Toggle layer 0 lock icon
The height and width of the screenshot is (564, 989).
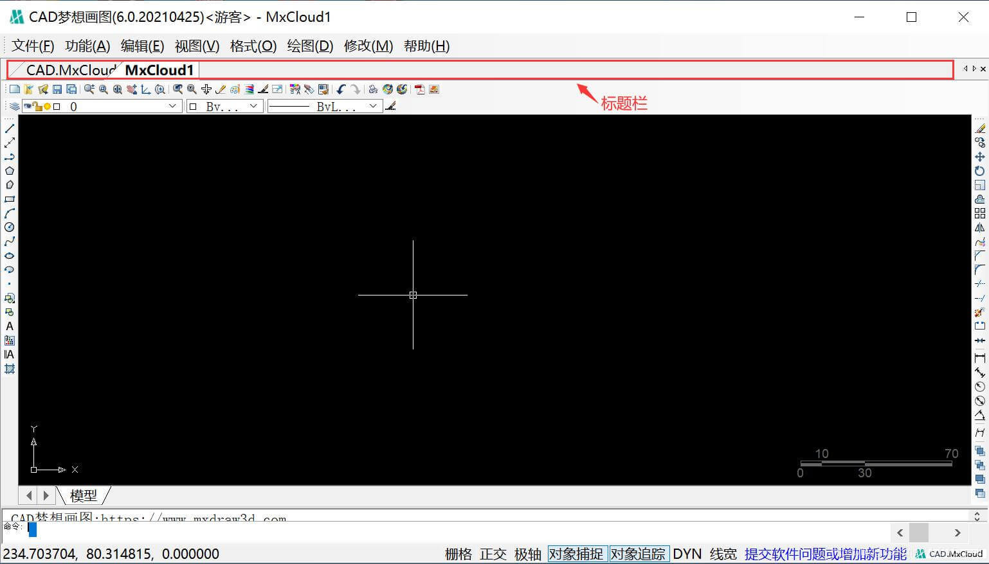coord(38,107)
